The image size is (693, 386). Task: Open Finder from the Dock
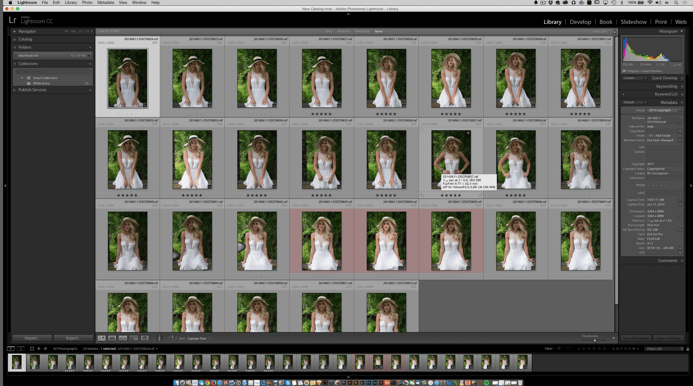(176, 383)
